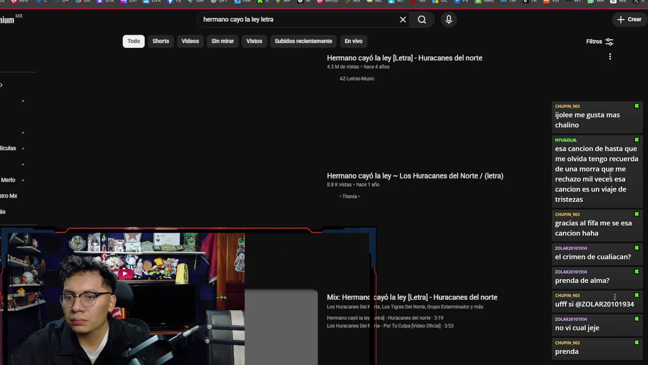The height and width of the screenshot is (365, 648).
Task: Click the magnifying glass search button
Action: point(422,20)
